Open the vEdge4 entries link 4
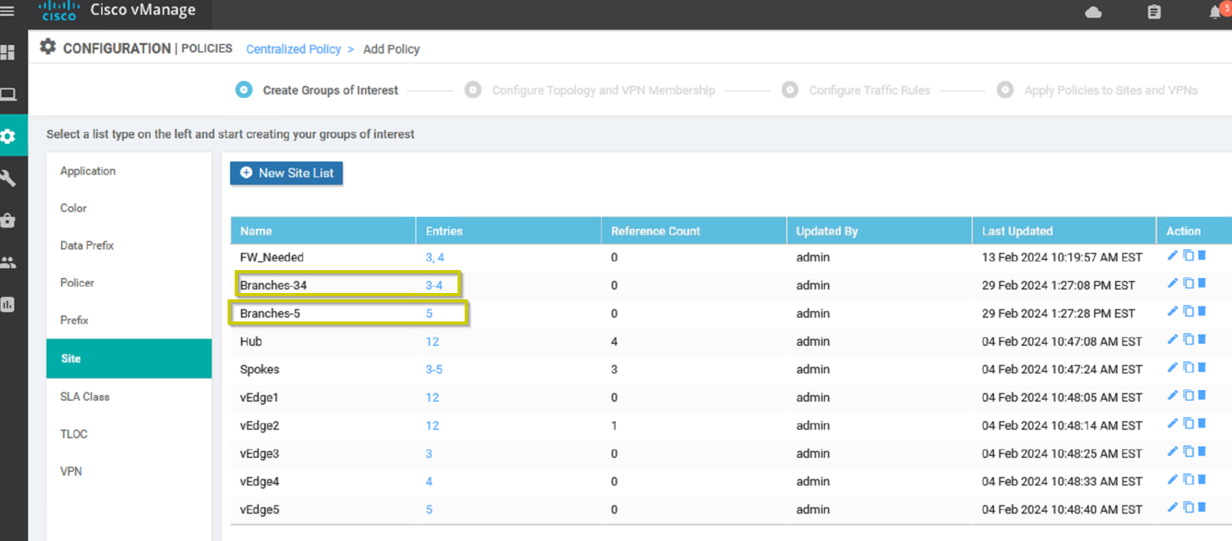Image resolution: width=1232 pixels, height=541 pixels. (429, 482)
